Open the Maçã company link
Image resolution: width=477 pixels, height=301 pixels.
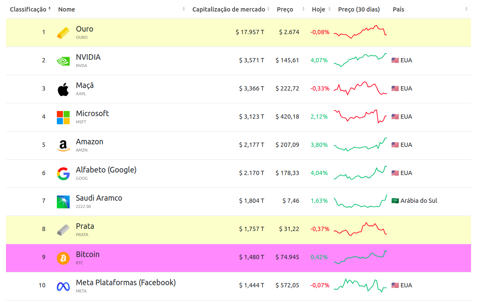[85, 85]
